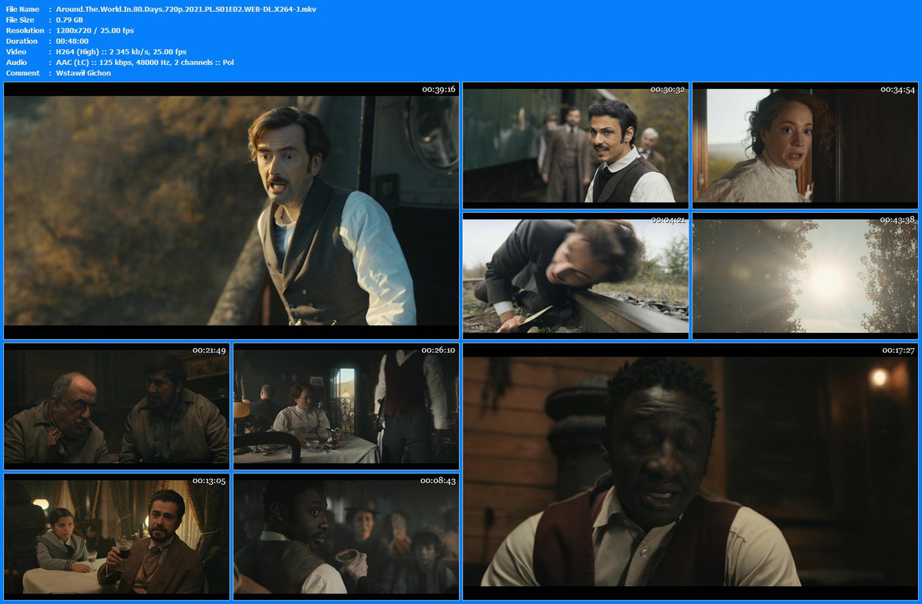The height and width of the screenshot is (604, 922).
Task: Select the file size value 0.79 GB
Action: (x=69, y=20)
